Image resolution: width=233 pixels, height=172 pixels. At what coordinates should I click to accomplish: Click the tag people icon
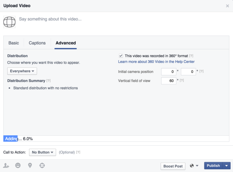coord(6,165)
